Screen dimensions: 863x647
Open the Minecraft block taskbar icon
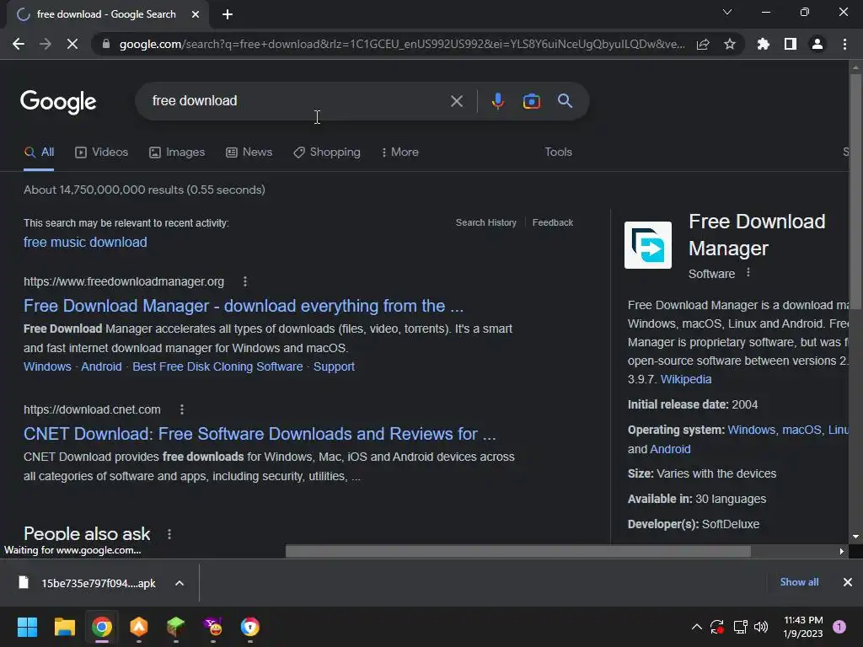[x=175, y=627]
